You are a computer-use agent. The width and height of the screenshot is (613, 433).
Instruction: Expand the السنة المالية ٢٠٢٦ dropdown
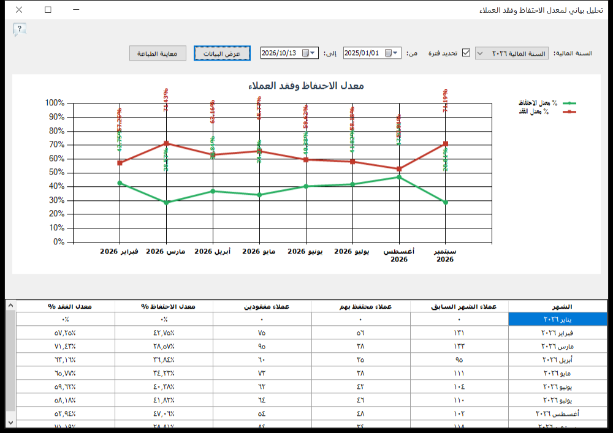point(480,53)
